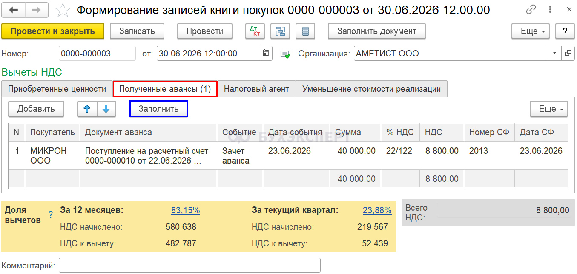The width and height of the screenshot is (577, 274).
Task: Select the Документ аванса column header
Action: coord(149,132)
